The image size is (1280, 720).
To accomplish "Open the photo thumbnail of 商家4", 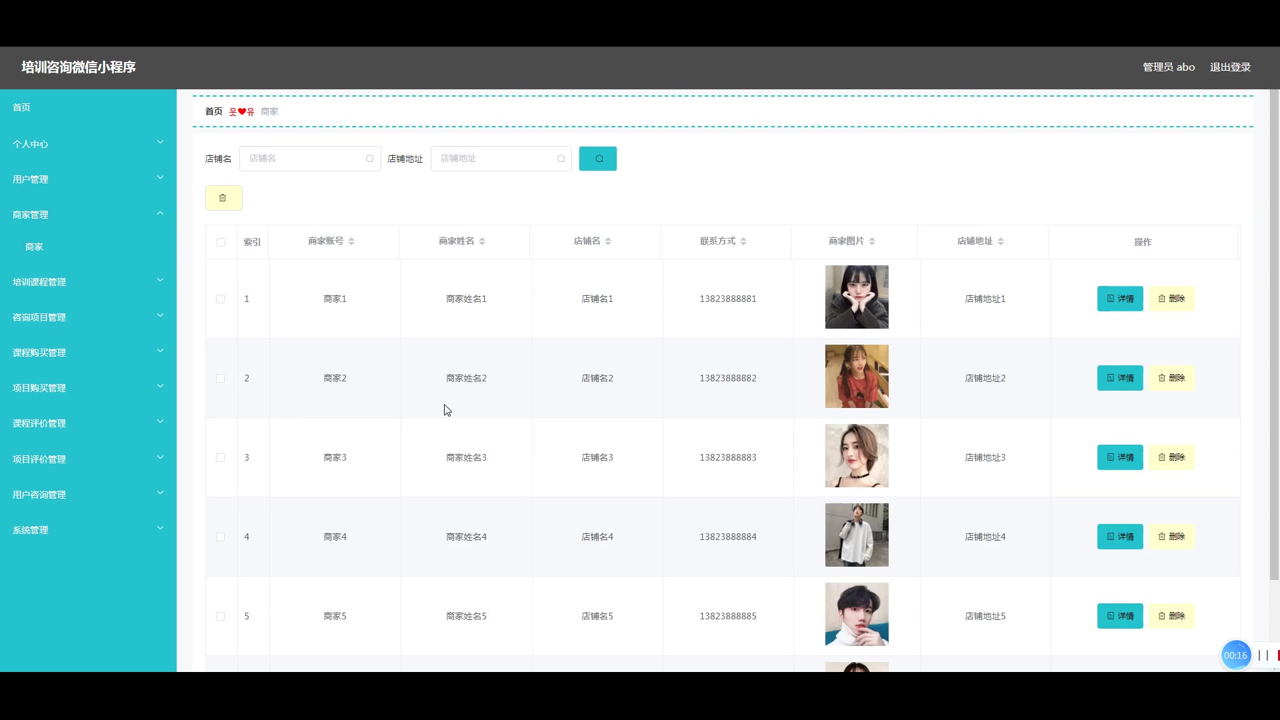I will coord(857,535).
